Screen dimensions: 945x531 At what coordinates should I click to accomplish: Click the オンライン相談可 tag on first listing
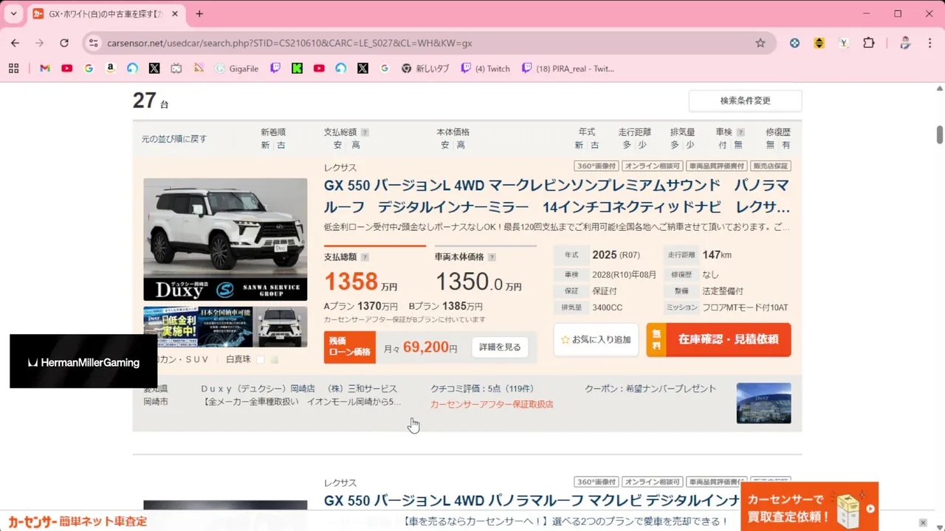(652, 166)
